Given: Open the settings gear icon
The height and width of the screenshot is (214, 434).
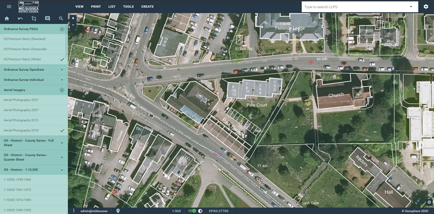Looking at the screenshot, I should click(426, 6).
